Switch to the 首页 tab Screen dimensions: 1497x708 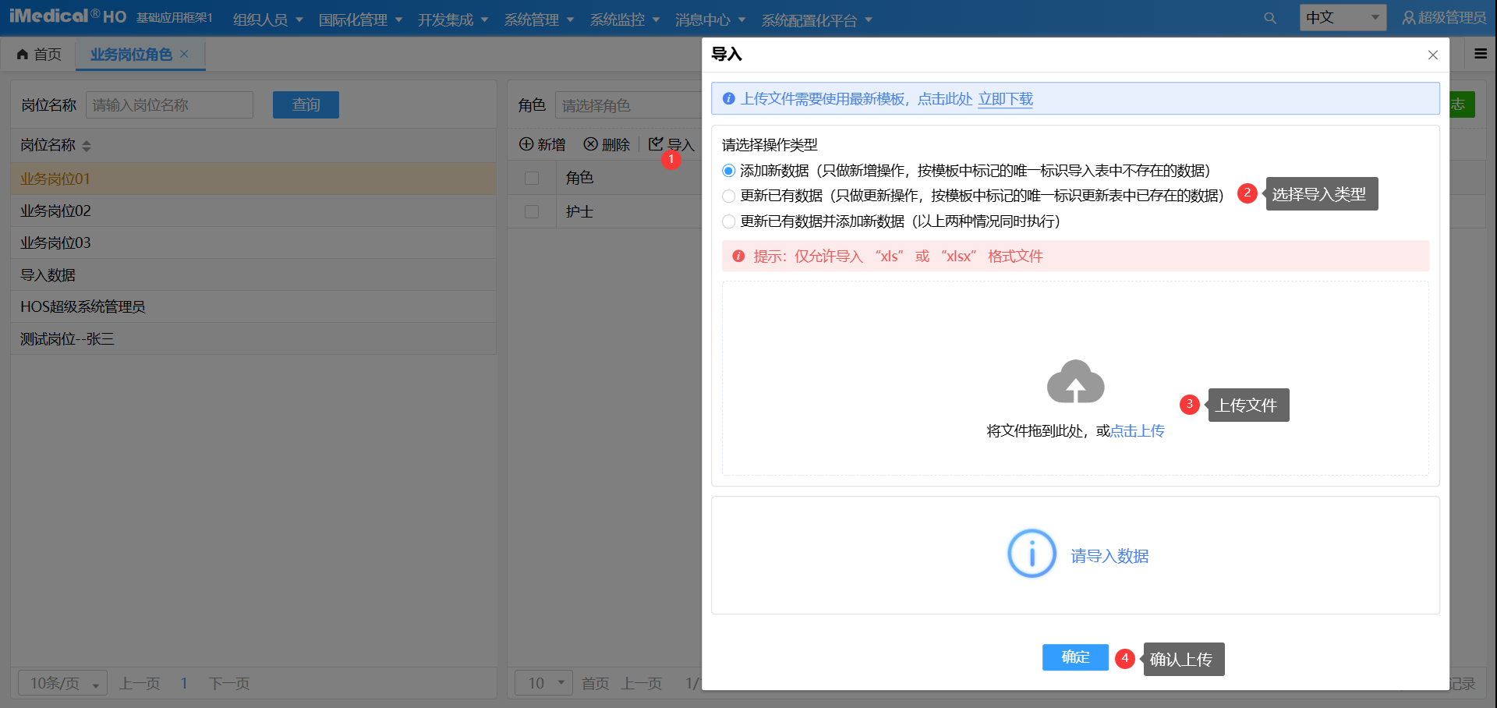point(39,54)
